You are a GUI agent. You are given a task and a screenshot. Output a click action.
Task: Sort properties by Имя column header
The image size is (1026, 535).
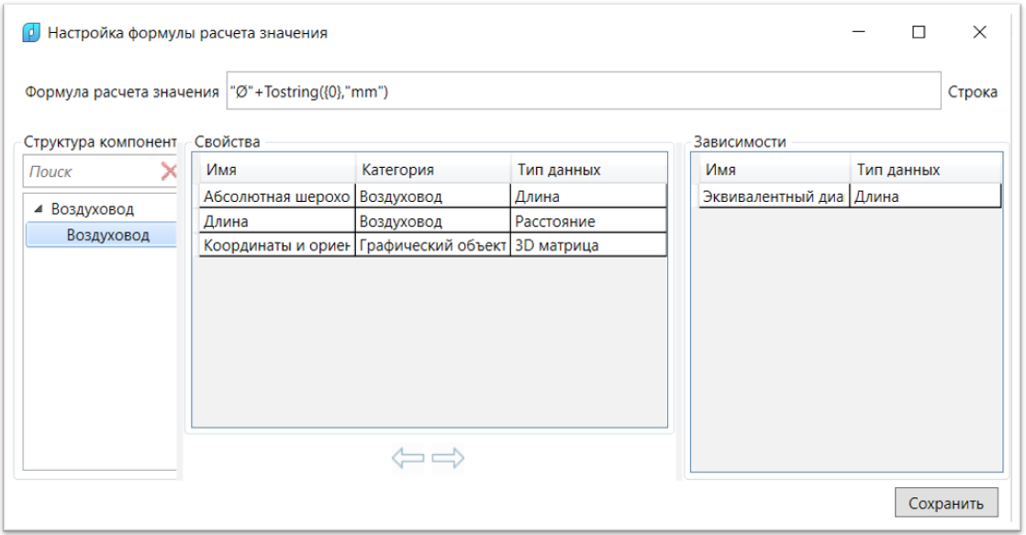[275, 170]
